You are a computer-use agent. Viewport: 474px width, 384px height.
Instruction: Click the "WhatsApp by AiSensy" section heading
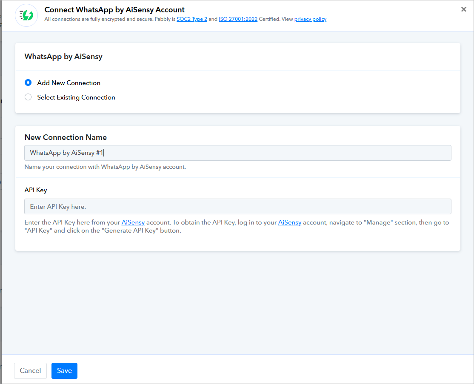63,57
